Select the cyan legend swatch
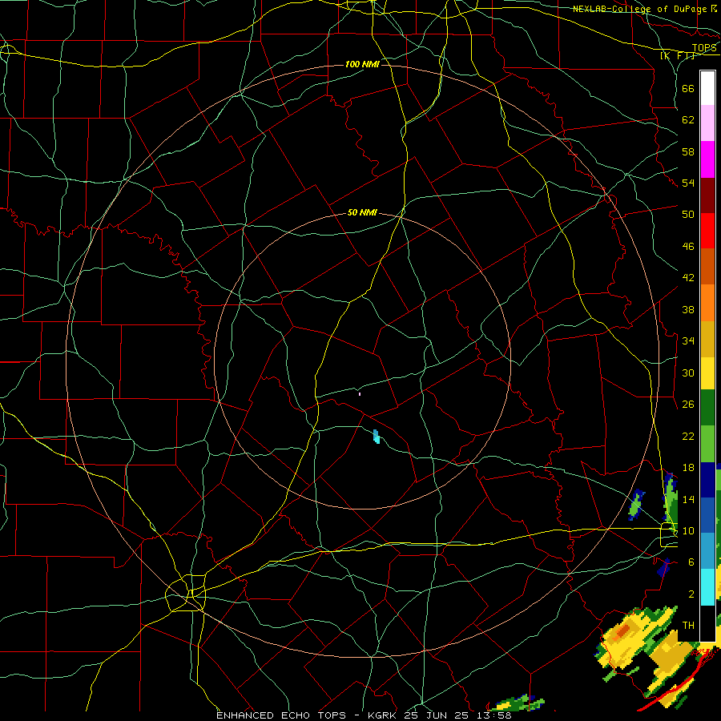The image size is (721, 721). coord(707,586)
